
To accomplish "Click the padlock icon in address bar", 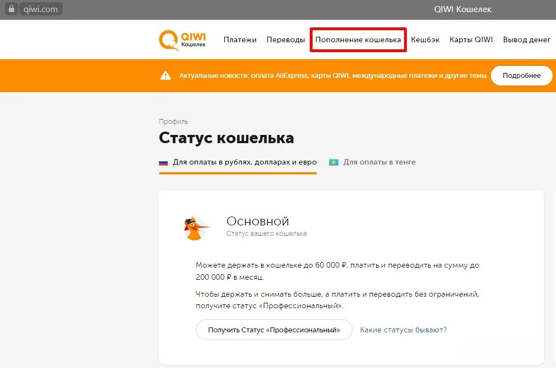I will 12,9.
